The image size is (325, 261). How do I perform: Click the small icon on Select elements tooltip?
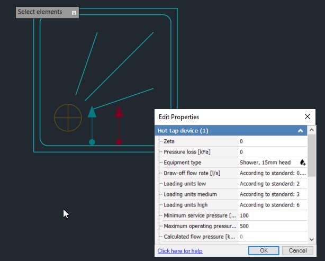(x=74, y=12)
